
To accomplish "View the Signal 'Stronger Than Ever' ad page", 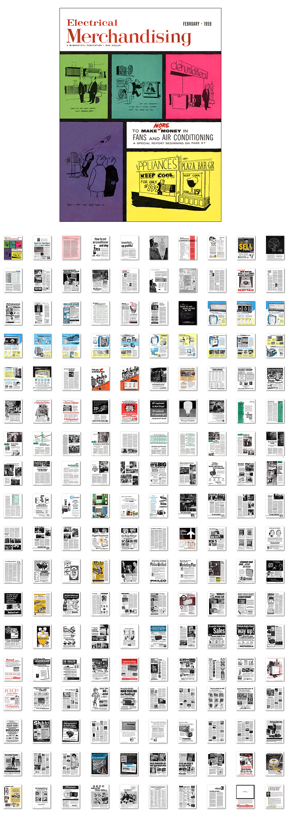I will pos(246,571).
